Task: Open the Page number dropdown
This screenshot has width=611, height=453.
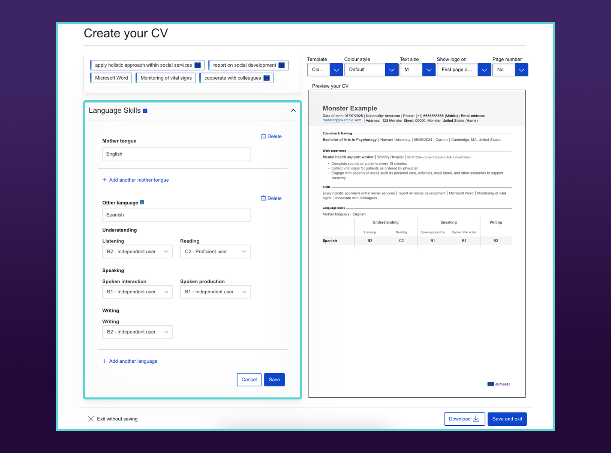Action: (510, 70)
